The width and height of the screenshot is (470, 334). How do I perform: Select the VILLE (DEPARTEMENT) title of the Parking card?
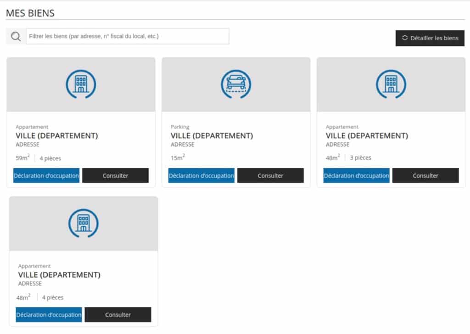click(x=212, y=136)
